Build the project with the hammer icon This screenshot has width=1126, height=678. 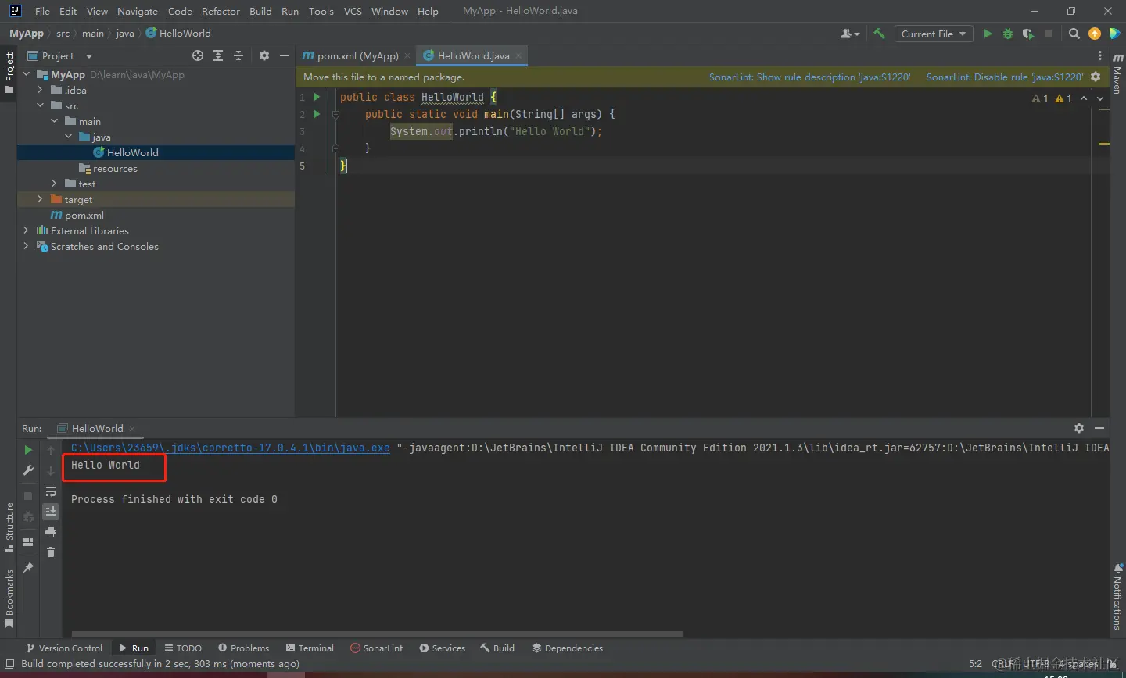point(880,34)
